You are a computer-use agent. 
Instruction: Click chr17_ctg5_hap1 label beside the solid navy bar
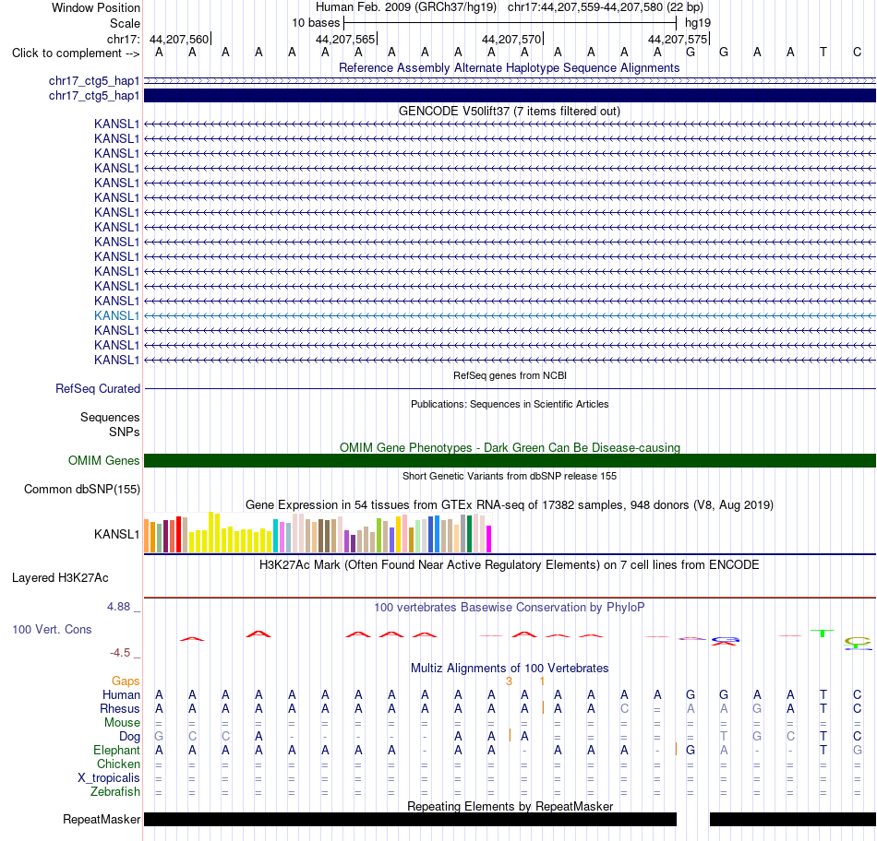pos(94,96)
